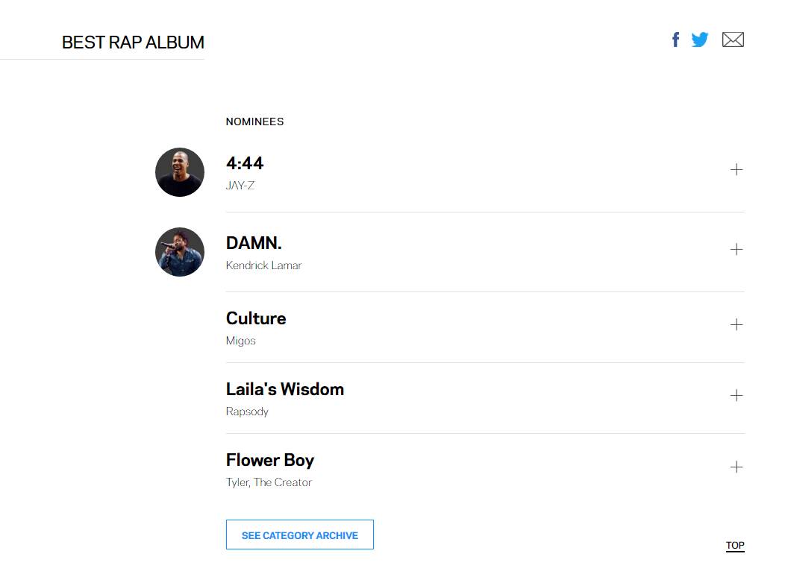788x580 pixels.
Task: Share page via Twitter bird icon
Action: tap(700, 40)
